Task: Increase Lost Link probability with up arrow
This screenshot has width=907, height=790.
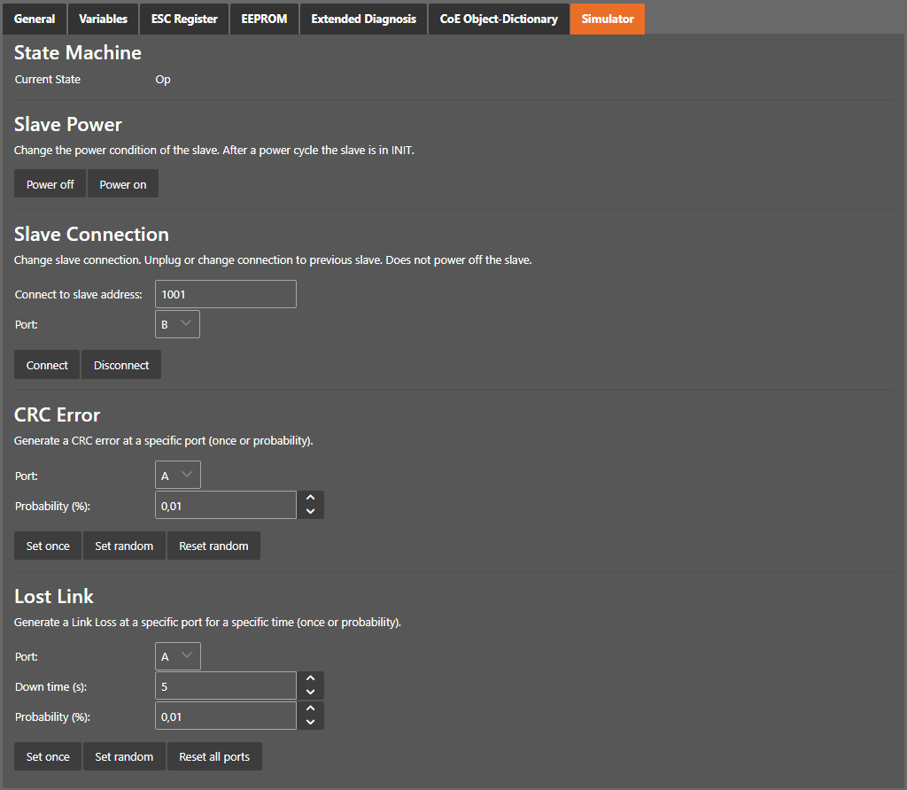Action: click(310, 709)
